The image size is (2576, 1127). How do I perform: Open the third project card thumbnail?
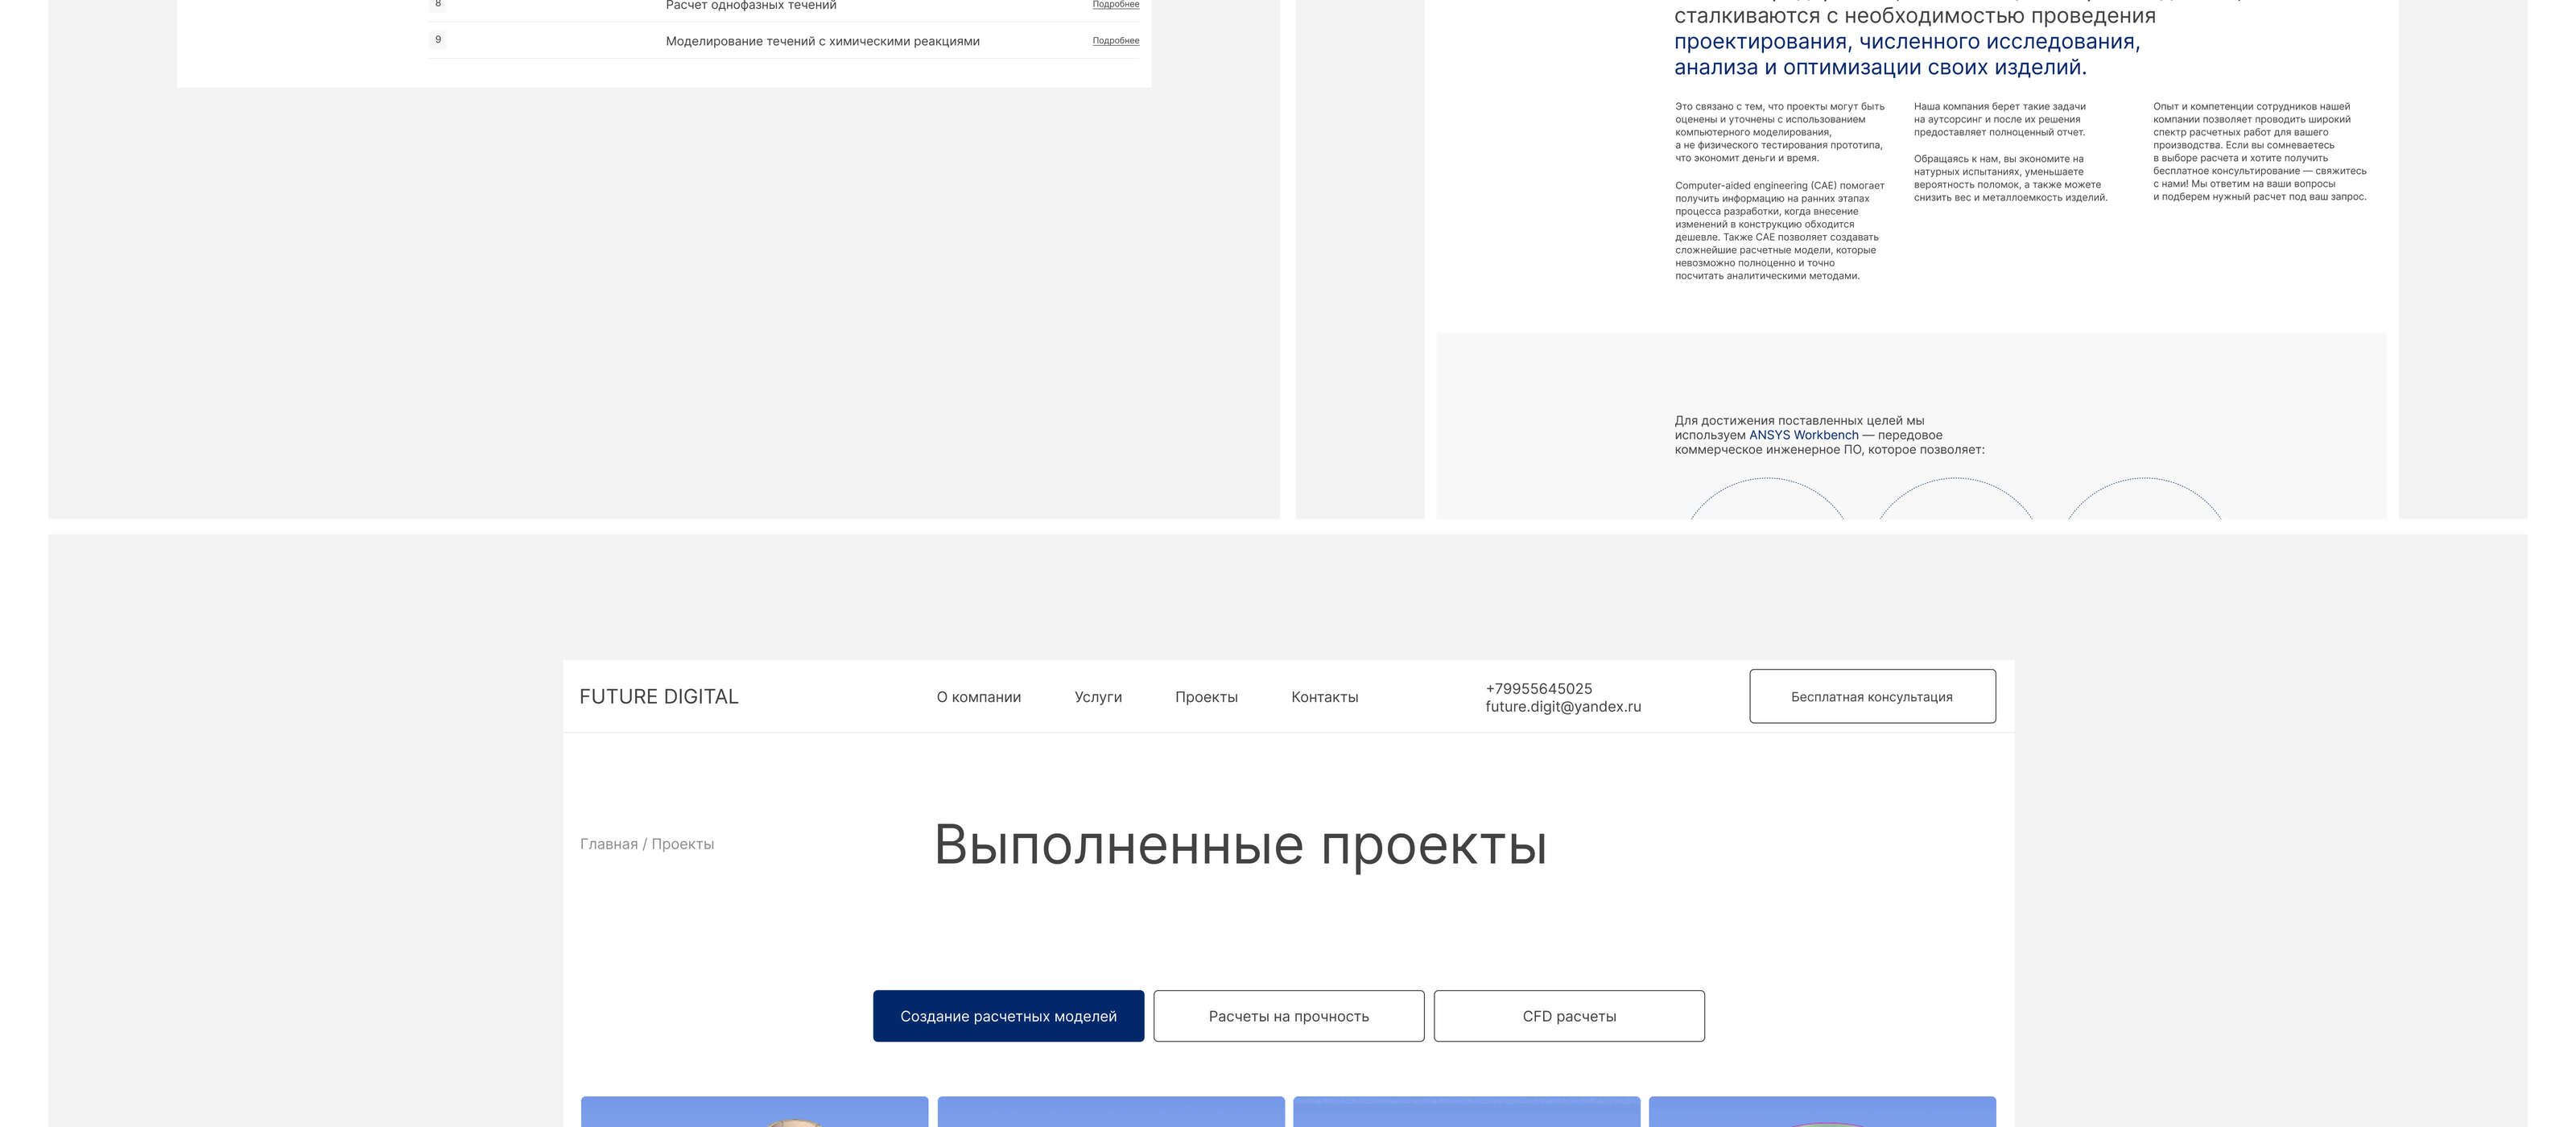1466,1112
